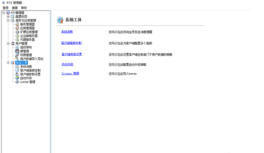Click the 组织架构 icon

pyautogui.click(x=17, y=47)
